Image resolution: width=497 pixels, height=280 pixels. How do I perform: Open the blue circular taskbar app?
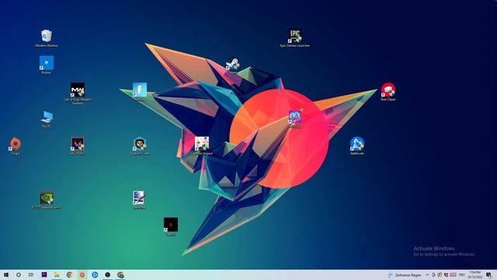[95, 275]
